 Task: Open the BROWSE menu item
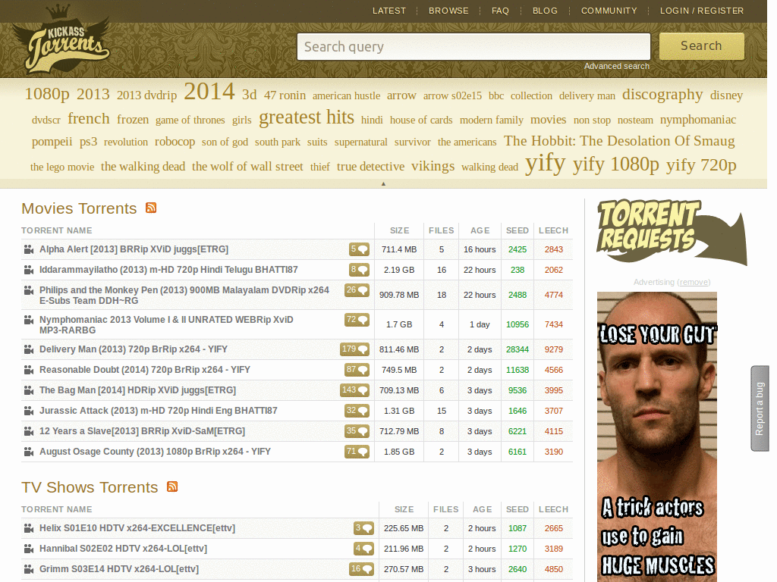pos(448,11)
